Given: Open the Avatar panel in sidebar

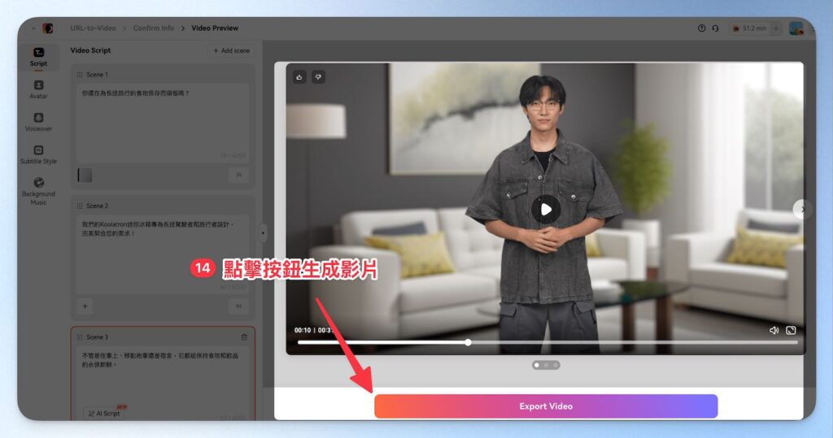Looking at the screenshot, I should coord(38,89).
